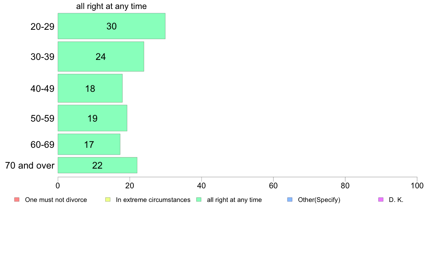This screenshot has height=264, width=427.
Task: Select the 50-59 bar showing 19
Action: (92, 118)
